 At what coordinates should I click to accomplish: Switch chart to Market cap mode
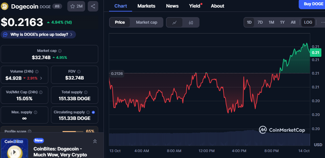point(147,22)
